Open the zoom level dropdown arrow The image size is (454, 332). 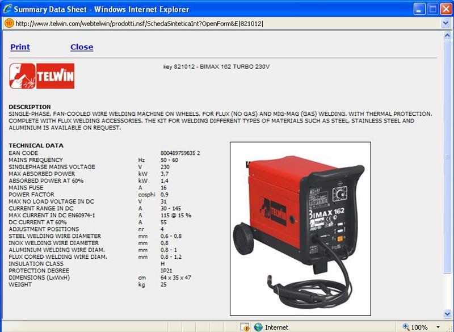(438, 327)
